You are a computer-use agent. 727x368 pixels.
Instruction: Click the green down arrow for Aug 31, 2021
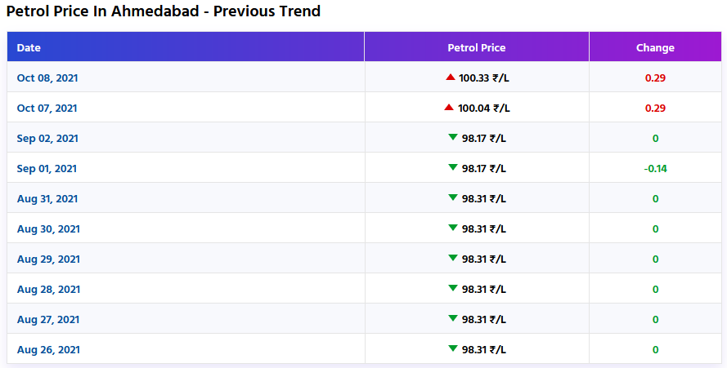pos(452,197)
